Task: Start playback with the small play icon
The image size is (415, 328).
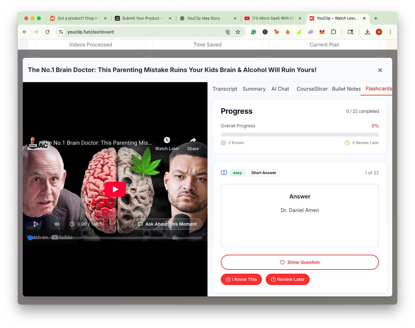Action: [36, 224]
